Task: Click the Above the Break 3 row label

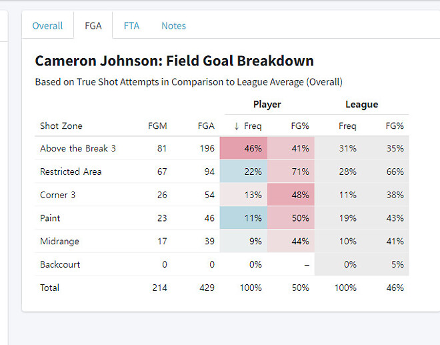Action: click(x=78, y=148)
